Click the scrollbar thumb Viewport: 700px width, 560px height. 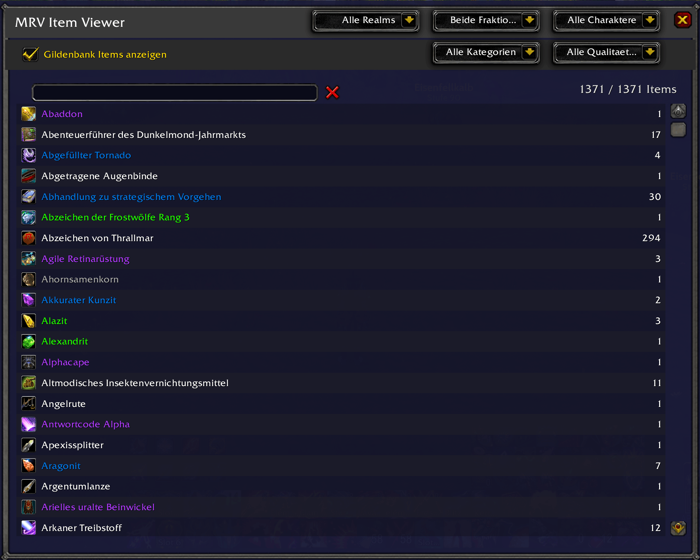point(678,130)
